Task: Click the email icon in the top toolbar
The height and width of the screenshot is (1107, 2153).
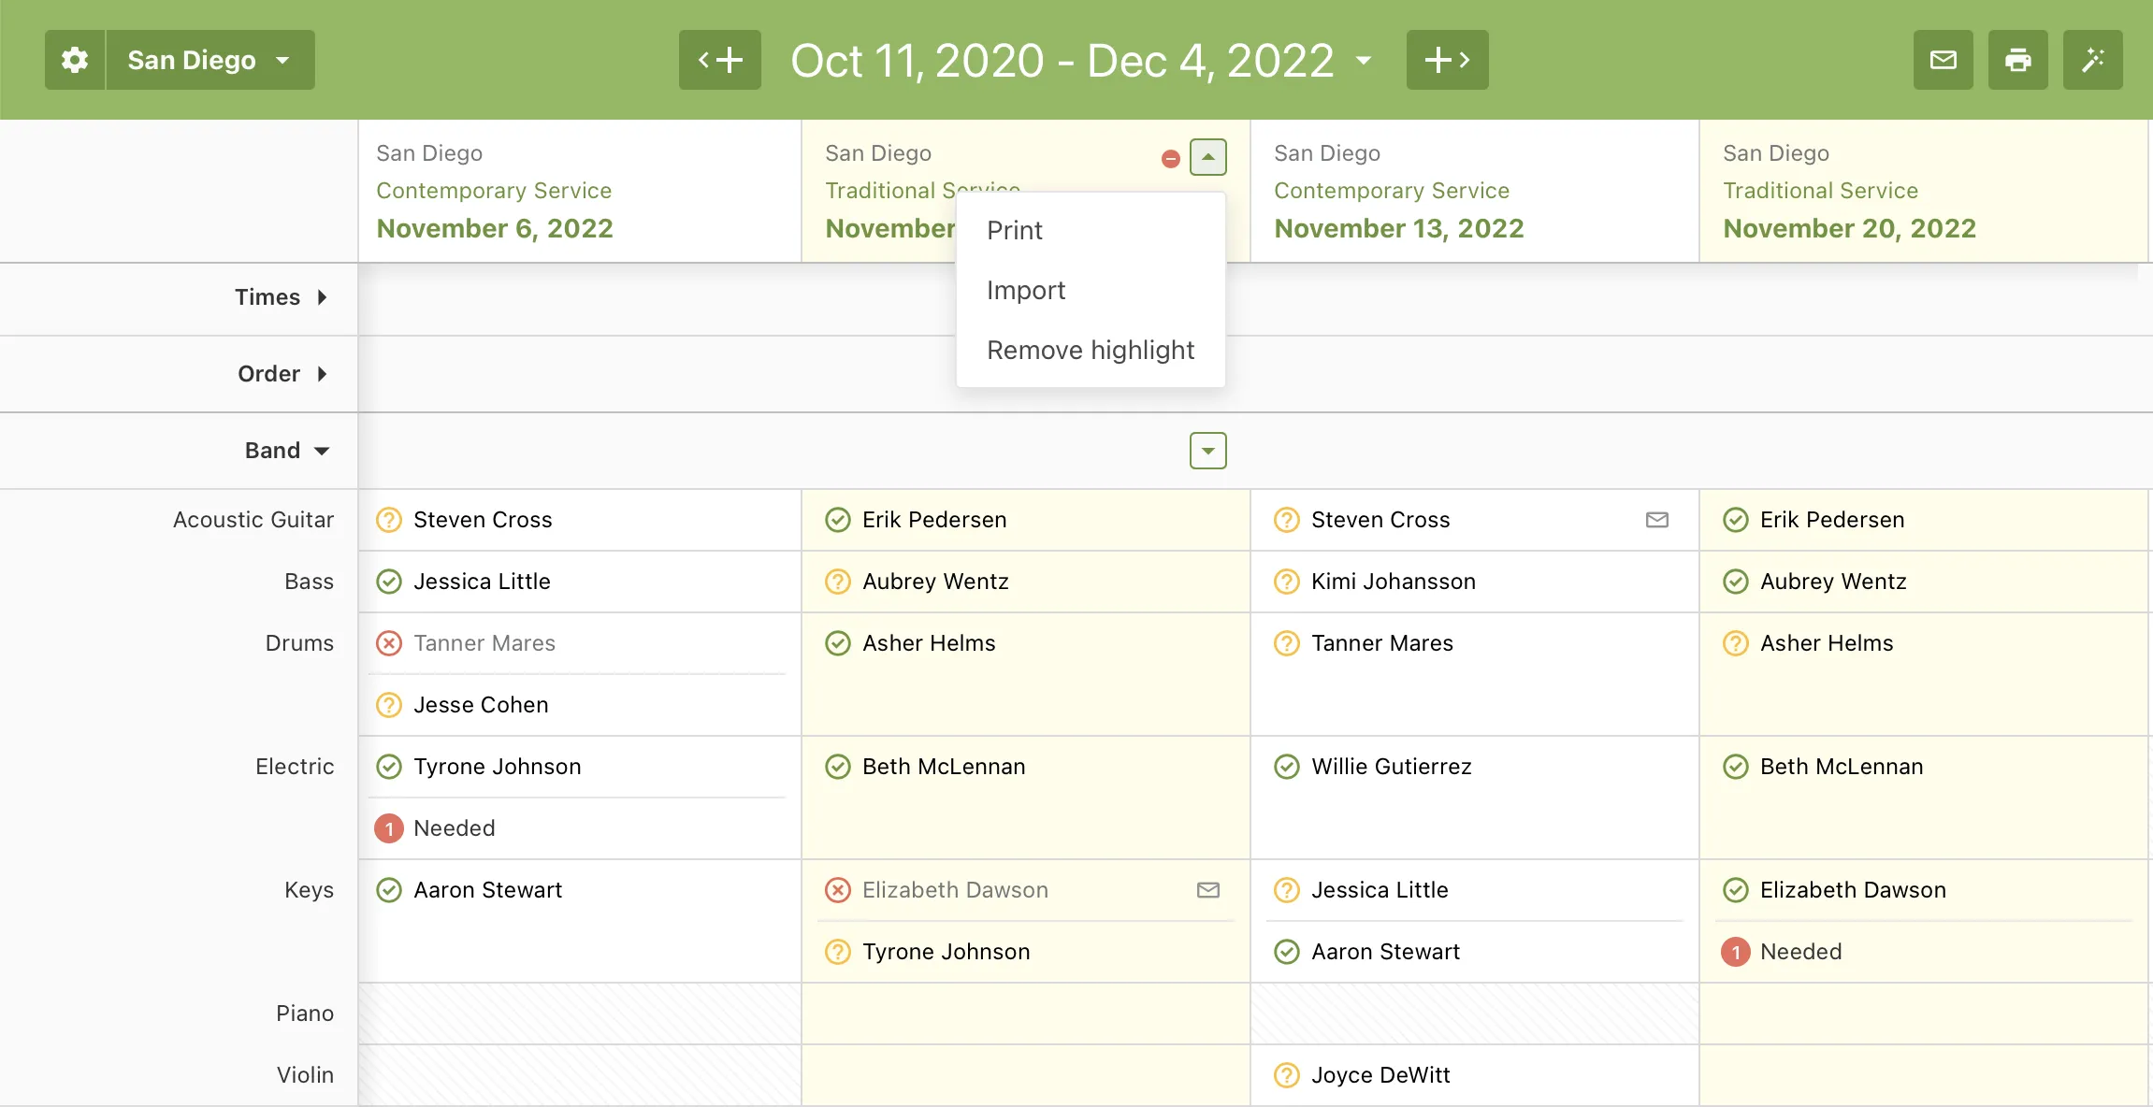Action: tap(1943, 59)
